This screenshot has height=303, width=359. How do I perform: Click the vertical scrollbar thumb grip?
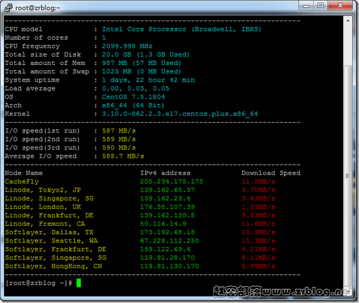[x=348, y=176]
